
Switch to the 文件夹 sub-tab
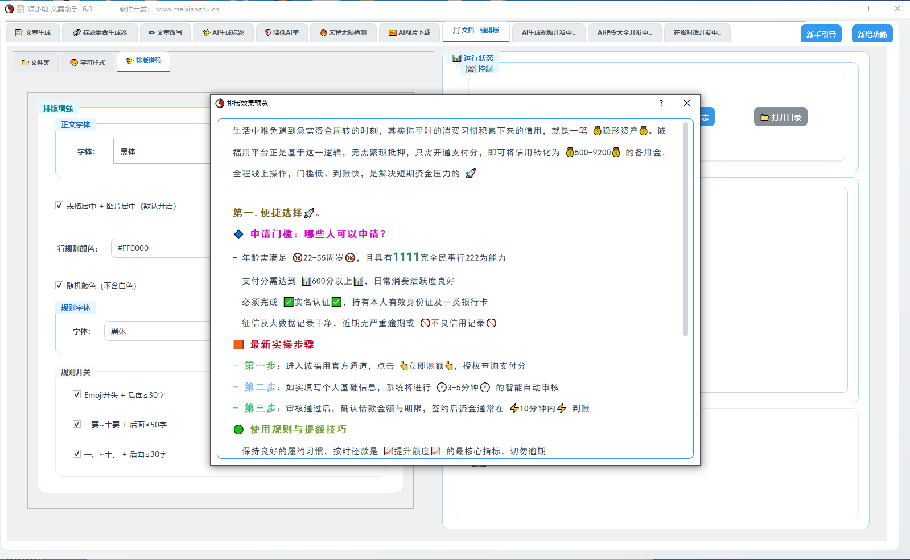[x=35, y=63]
